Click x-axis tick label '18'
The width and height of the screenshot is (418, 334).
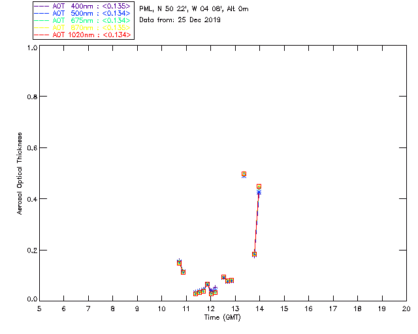point(358,309)
